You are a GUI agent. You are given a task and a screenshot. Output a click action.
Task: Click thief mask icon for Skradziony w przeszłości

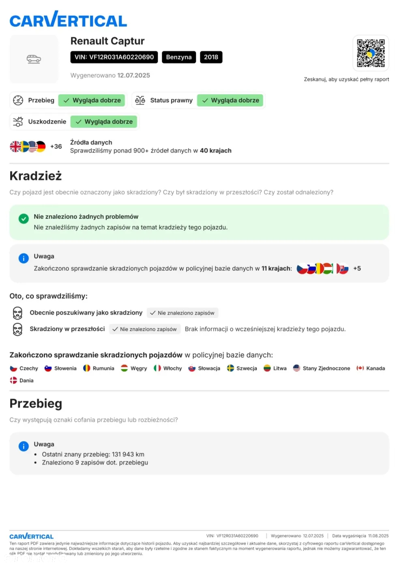point(17,329)
